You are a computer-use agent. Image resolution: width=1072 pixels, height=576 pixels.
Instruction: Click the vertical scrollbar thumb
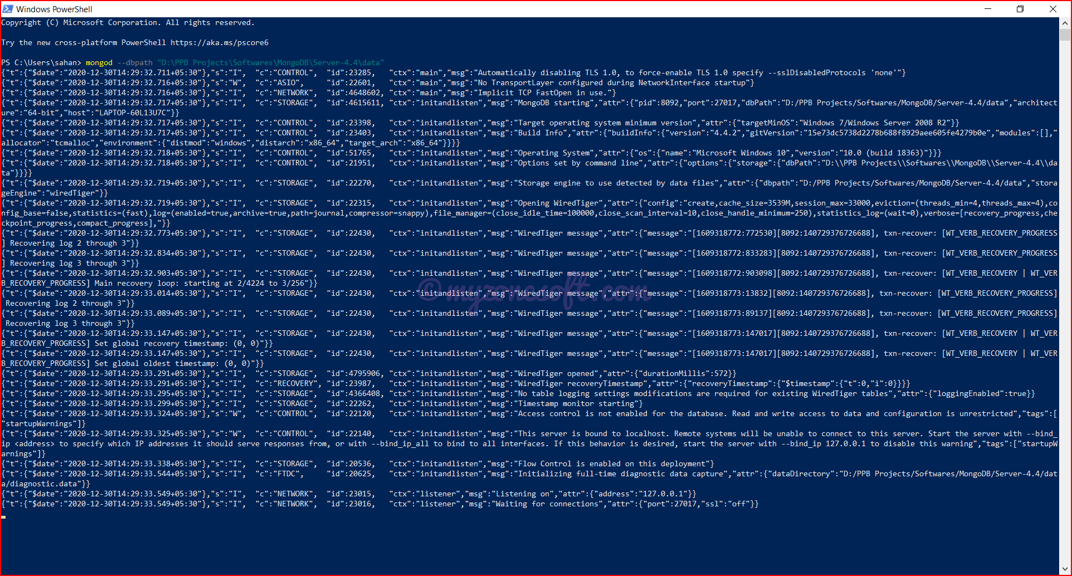click(x=1065, y=35)
